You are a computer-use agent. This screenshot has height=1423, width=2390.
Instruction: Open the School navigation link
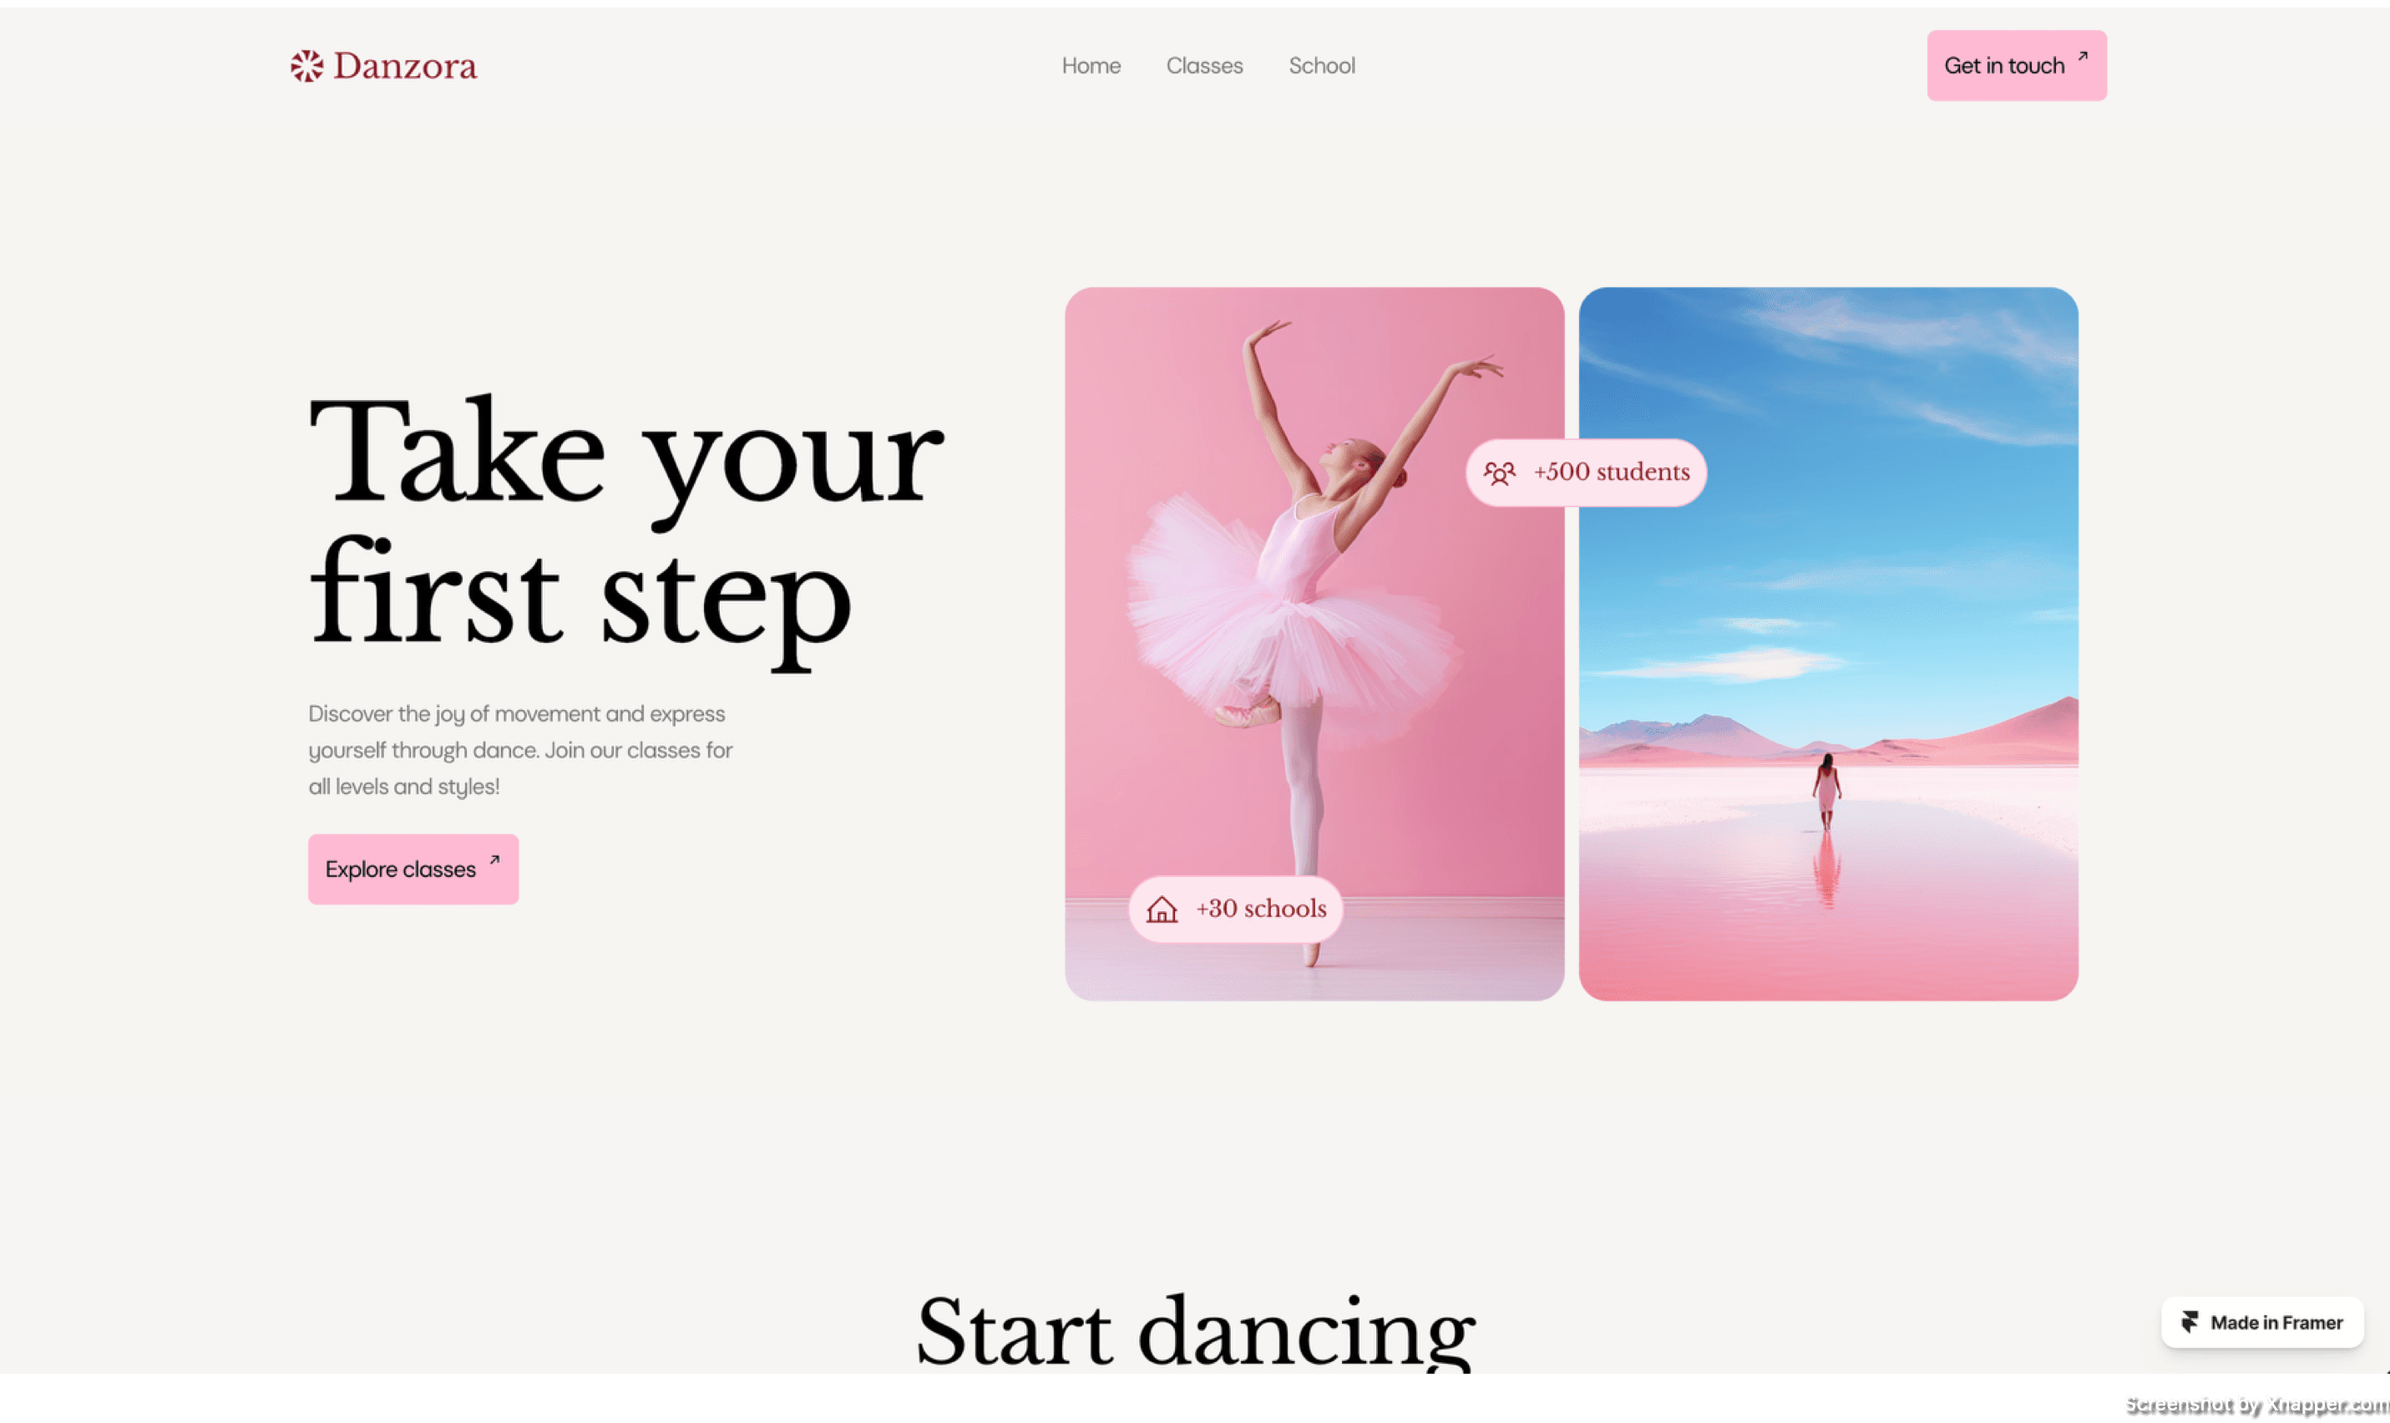pyautogui.click(x=1321, y=66)
